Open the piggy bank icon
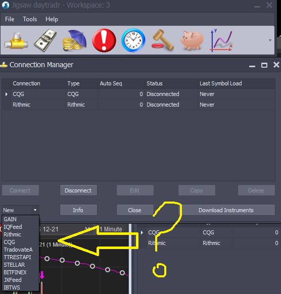 coord(192,40)
